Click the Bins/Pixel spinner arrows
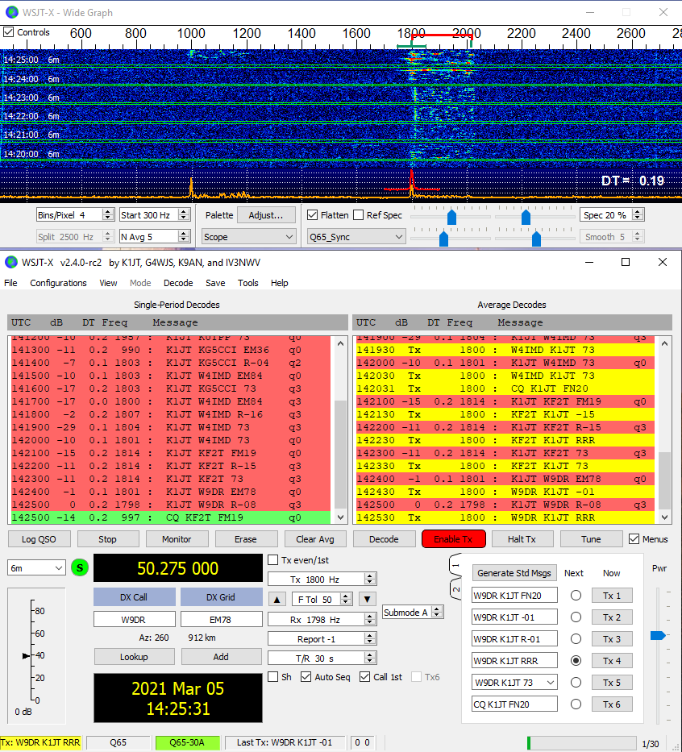682x752 pixels. 108,215
